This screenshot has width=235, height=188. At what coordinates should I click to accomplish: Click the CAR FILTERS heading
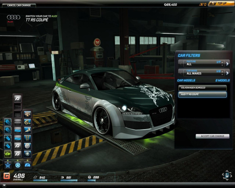pyautogui.click(x=189, y=56)
